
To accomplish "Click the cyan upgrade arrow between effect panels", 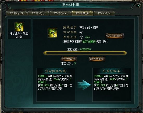I will (84, 85).
